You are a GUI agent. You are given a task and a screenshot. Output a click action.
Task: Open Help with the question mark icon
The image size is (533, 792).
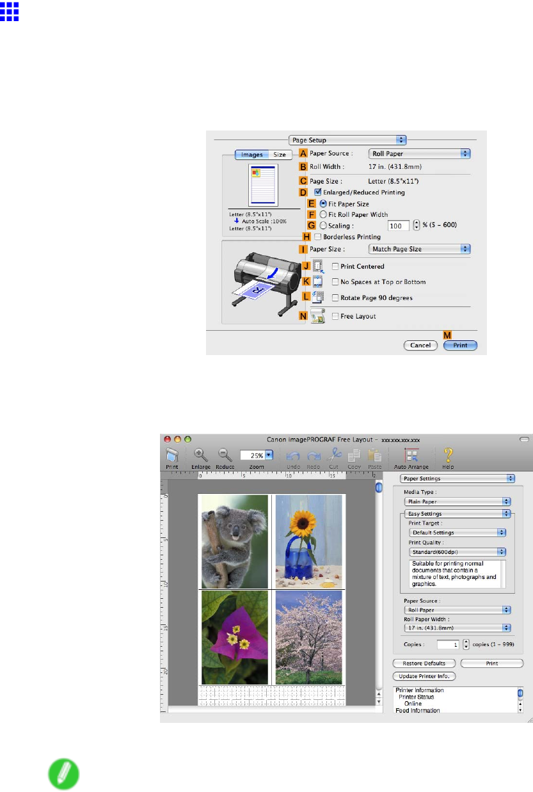[449, 455]
